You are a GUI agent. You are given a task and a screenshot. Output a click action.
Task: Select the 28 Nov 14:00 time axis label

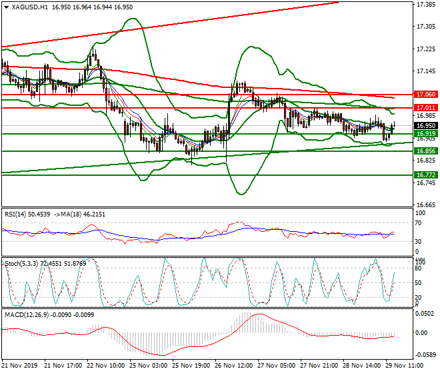(x=362, y=366)
